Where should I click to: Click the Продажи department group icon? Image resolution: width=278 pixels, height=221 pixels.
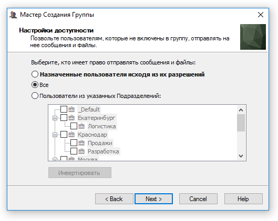pos(81,143)
